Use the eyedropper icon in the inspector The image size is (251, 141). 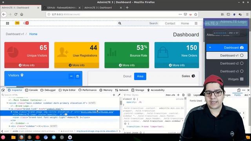(x=119, y=95)
